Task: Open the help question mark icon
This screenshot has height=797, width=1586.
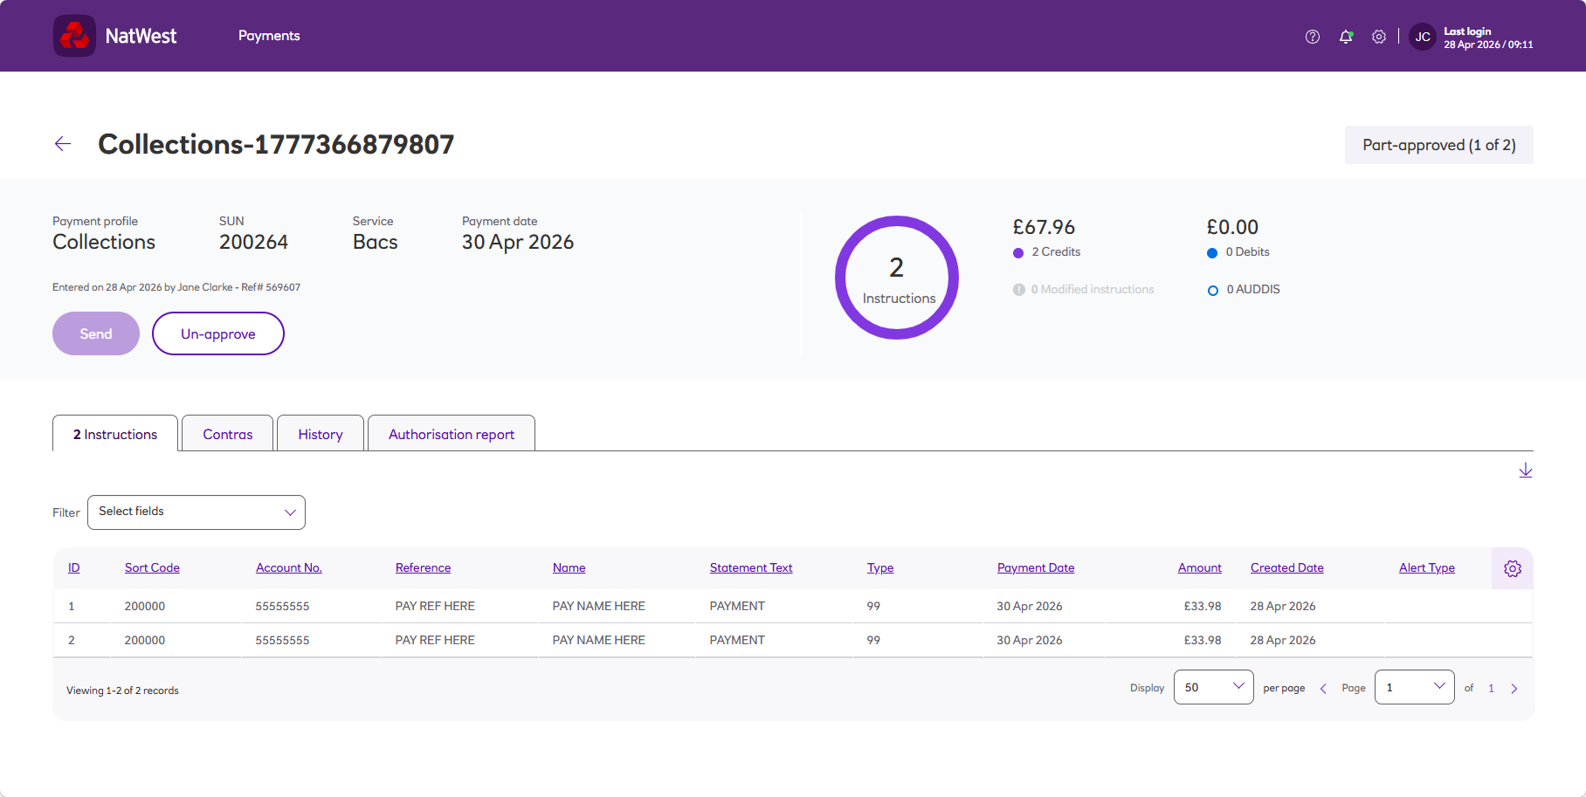Action: coord(1313,37)
